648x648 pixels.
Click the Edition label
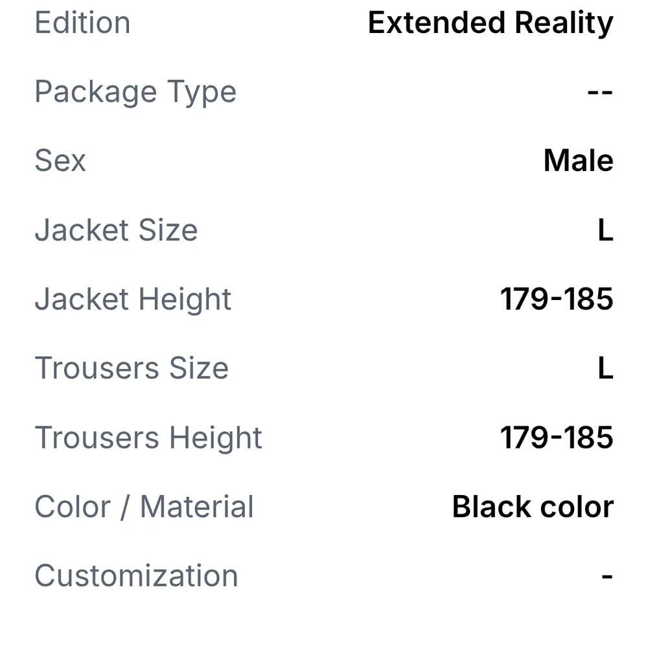(x=83, y=23)
